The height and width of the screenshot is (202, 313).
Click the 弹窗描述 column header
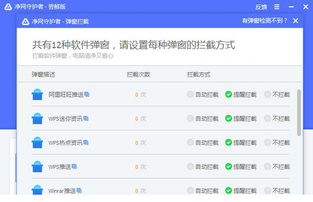43,74
